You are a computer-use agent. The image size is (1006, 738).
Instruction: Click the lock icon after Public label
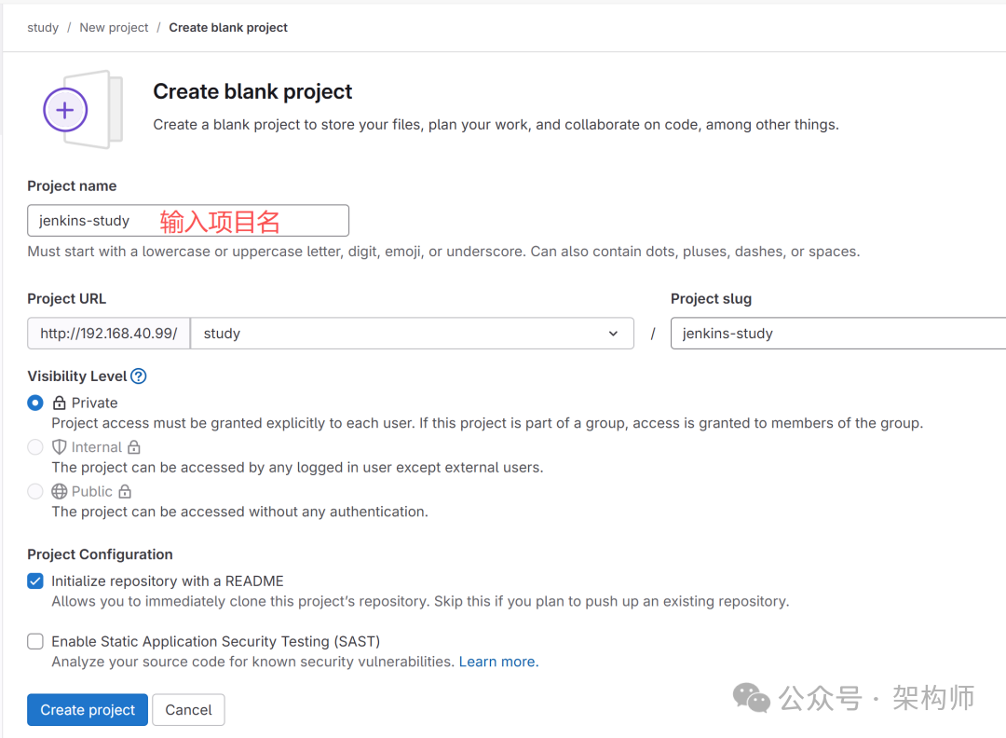tap(125, 491)
